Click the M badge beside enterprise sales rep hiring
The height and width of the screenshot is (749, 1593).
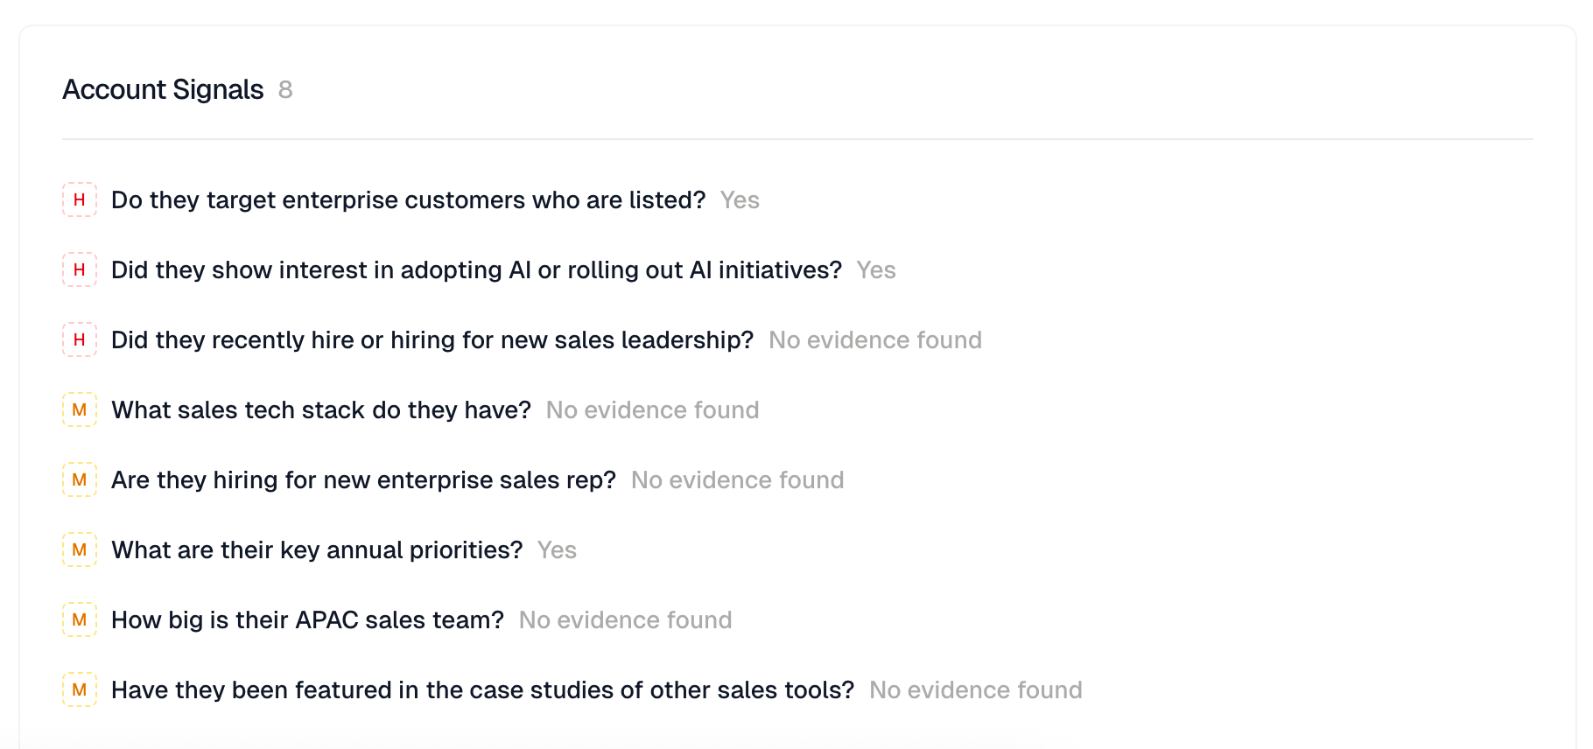click(x=80, y=479)
